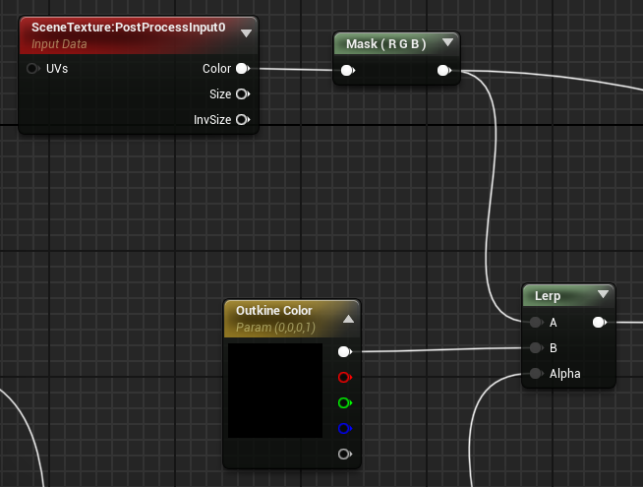643x487 pixels.
Task: Click the Color output pin on SceneTexture
Action: coord(241,69)
